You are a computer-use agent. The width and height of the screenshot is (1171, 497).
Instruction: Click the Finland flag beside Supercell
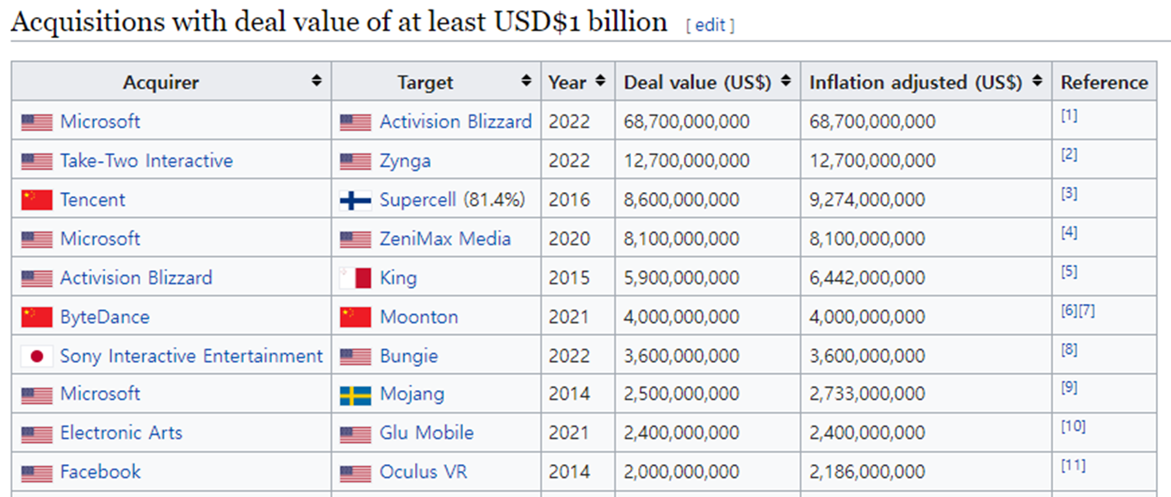[356, 200]
